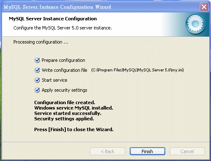Click 'Service started successfully' status message
The height and width of the screenshot is (161, 211).
pos(68,113)
